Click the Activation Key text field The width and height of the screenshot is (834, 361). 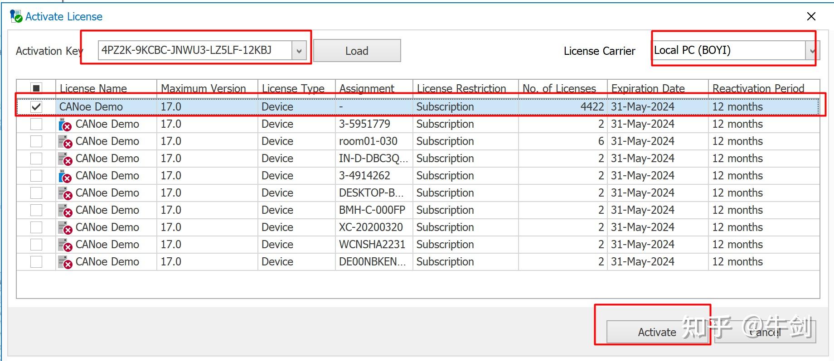pyautogui.click(x=195, y=51)
